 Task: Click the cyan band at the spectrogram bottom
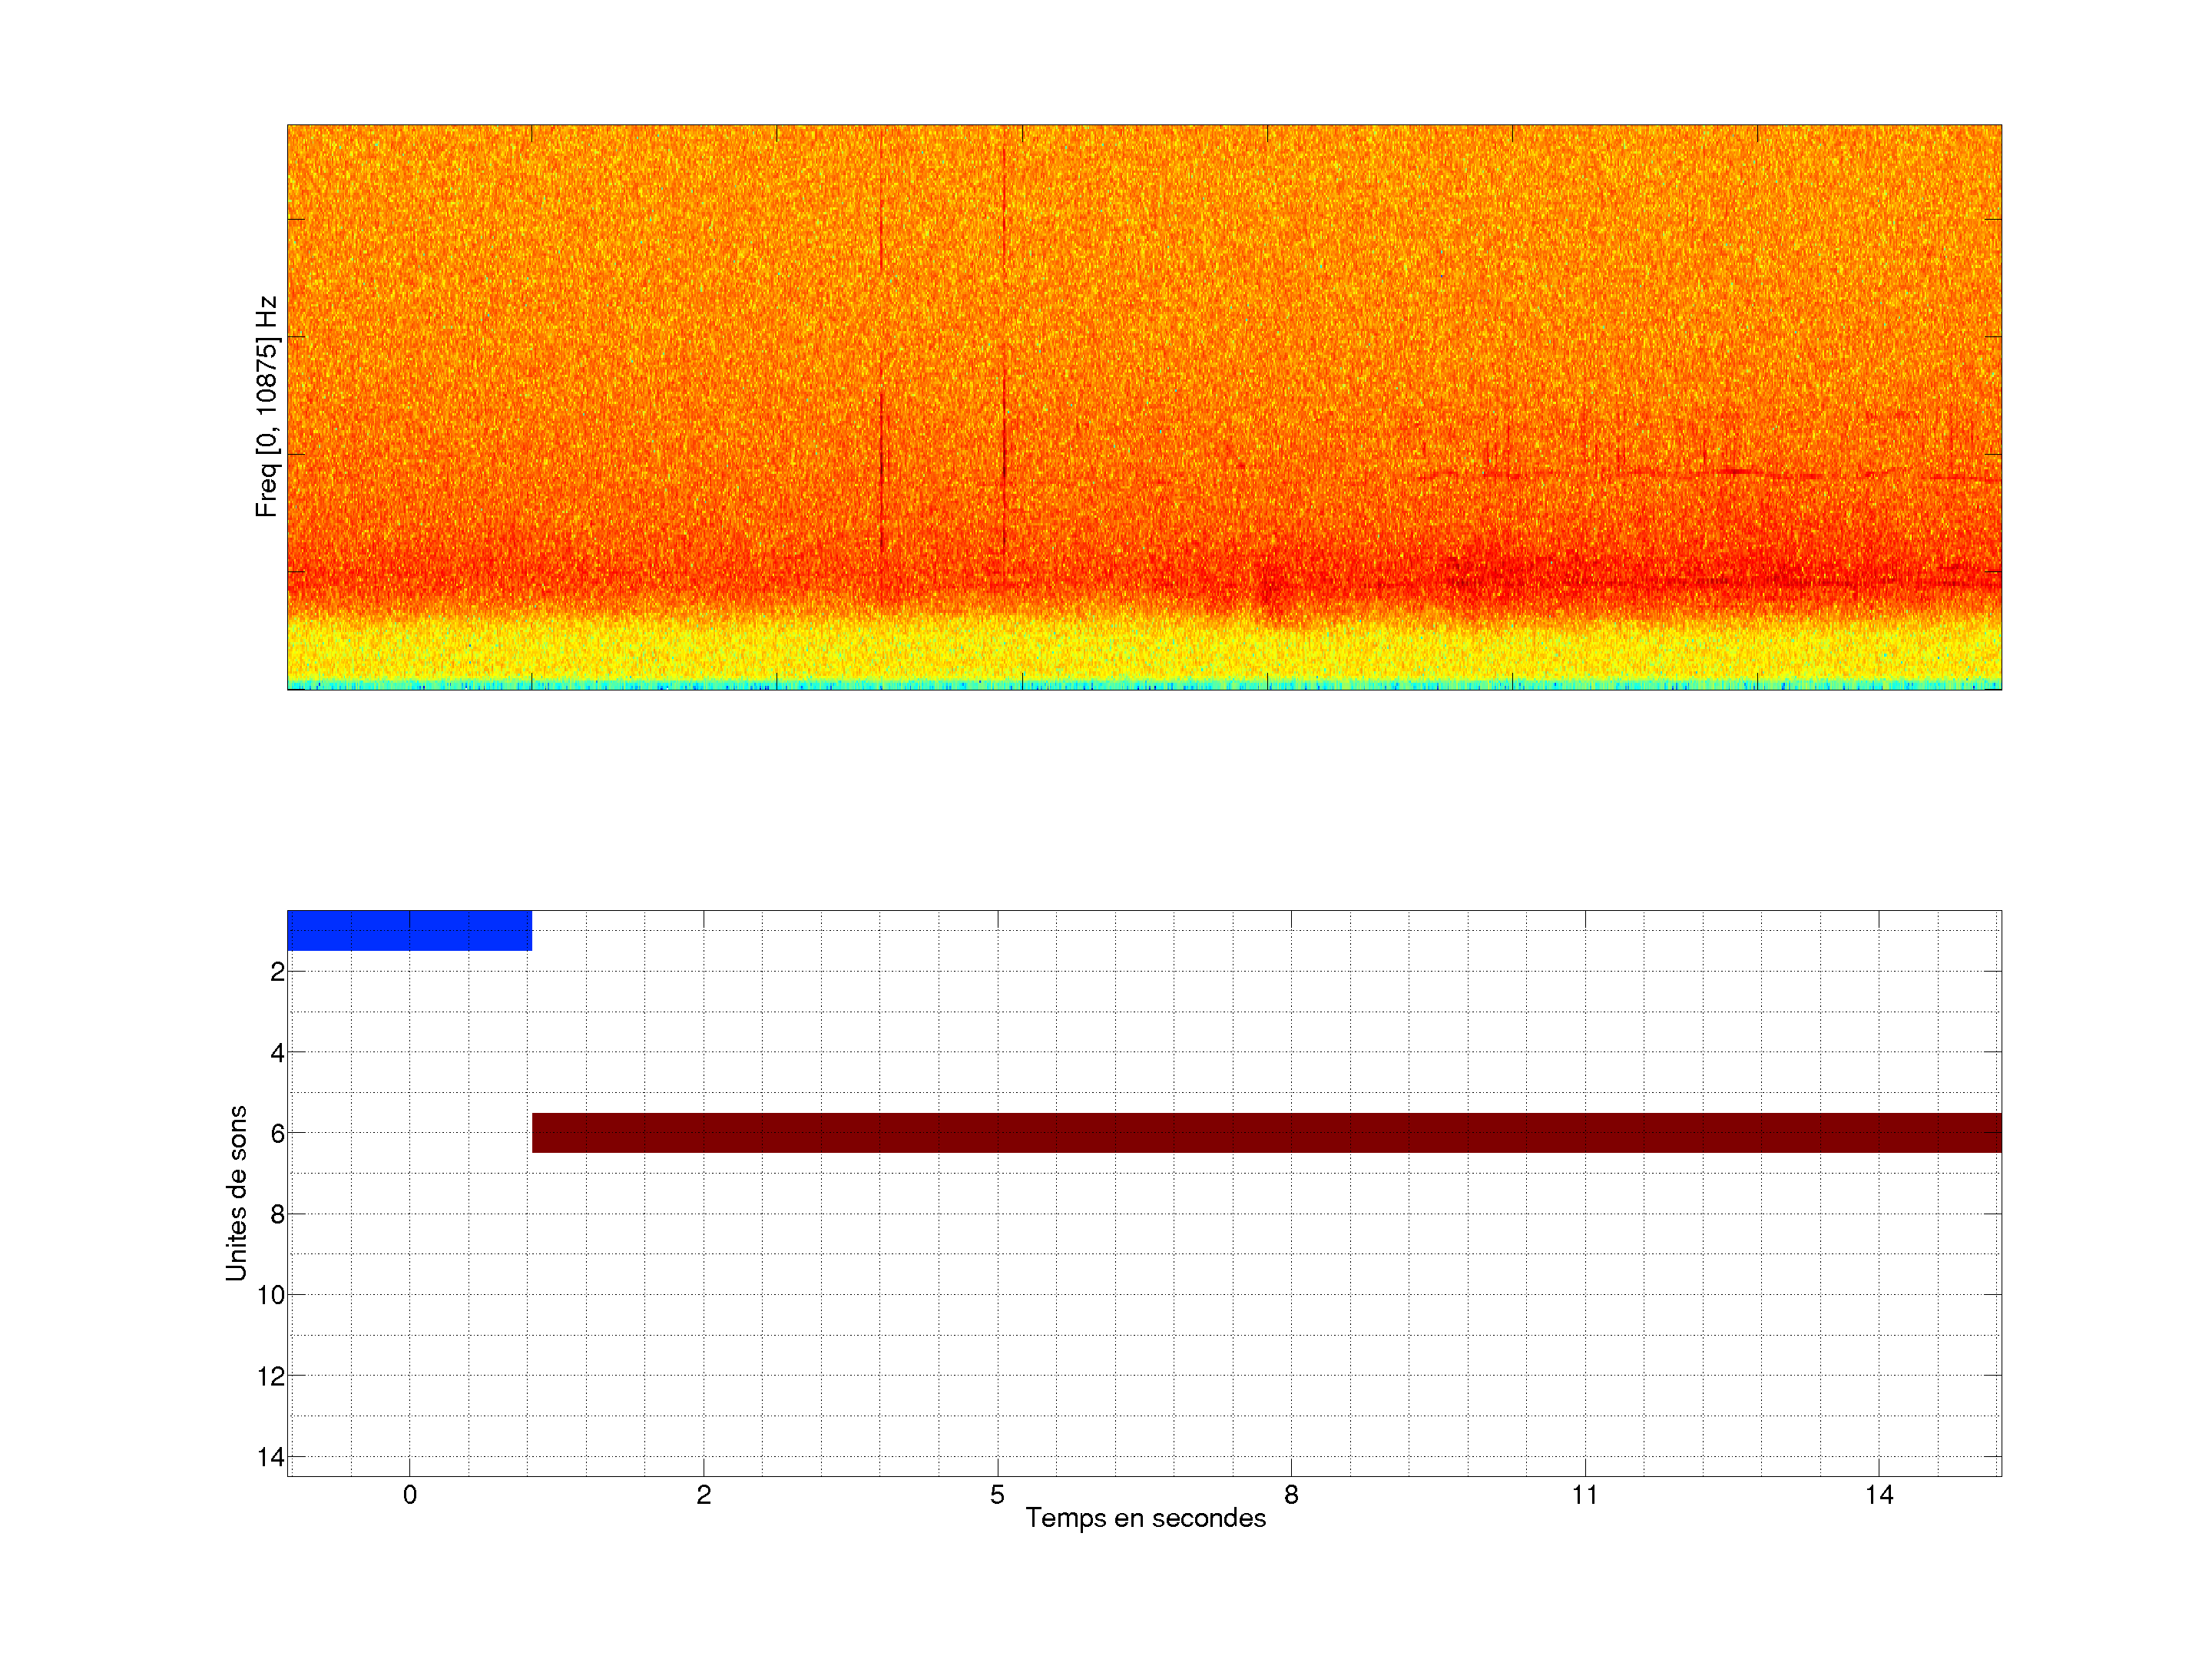(1144, 685)
